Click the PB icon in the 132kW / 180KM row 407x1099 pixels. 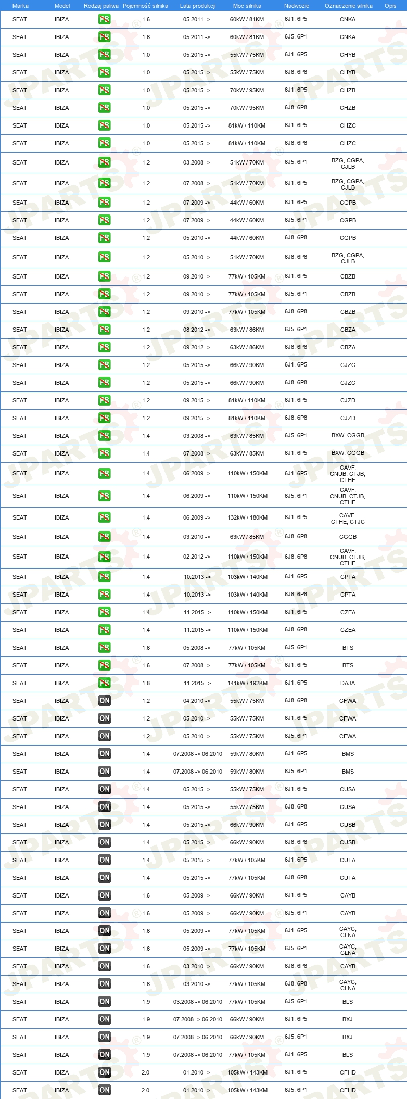click(x=104, y=517)
